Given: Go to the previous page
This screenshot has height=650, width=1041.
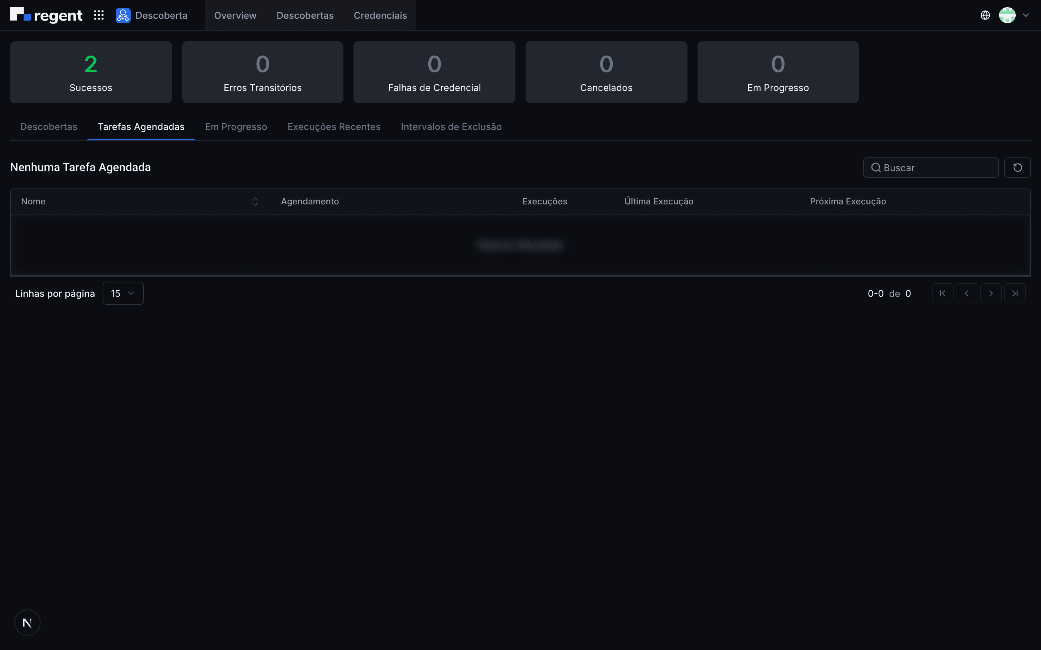Looking at the screenshot, I should (967, 293).
